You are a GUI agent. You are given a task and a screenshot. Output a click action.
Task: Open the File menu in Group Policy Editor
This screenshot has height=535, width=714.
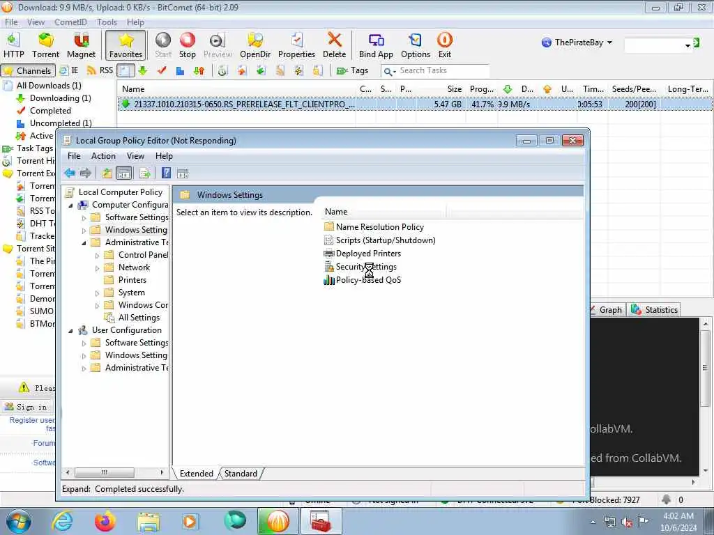[74, 156]
